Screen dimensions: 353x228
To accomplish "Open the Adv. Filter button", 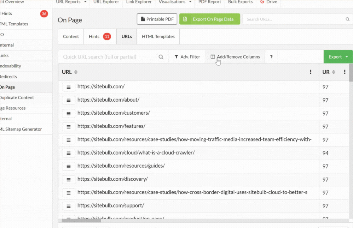I will [187, 57].
